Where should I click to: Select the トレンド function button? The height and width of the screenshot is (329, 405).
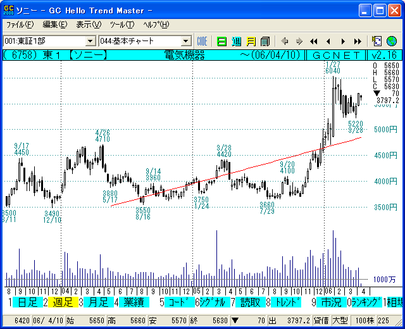tap(285, 302)
